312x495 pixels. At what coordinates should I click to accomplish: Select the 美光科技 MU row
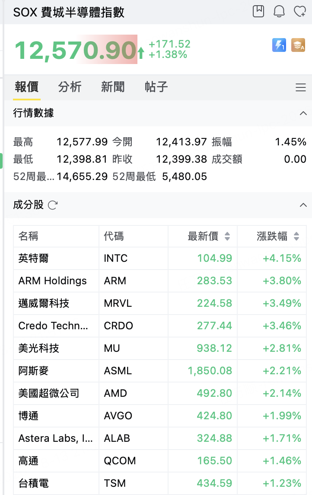point(160,348)
